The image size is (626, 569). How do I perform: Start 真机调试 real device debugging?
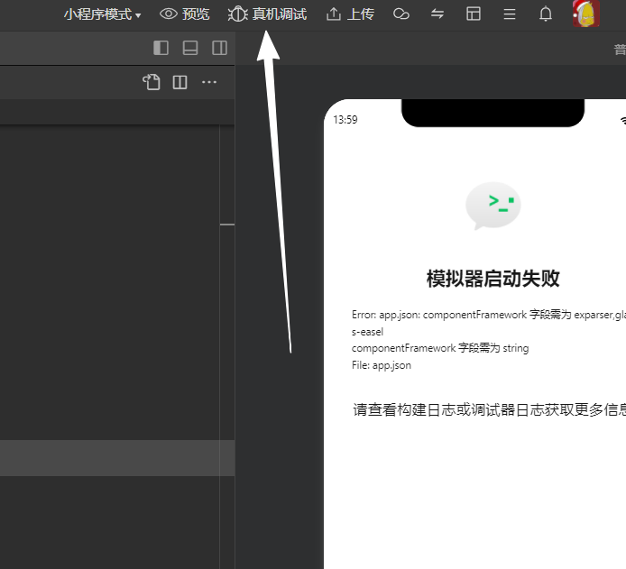(267, 14)
